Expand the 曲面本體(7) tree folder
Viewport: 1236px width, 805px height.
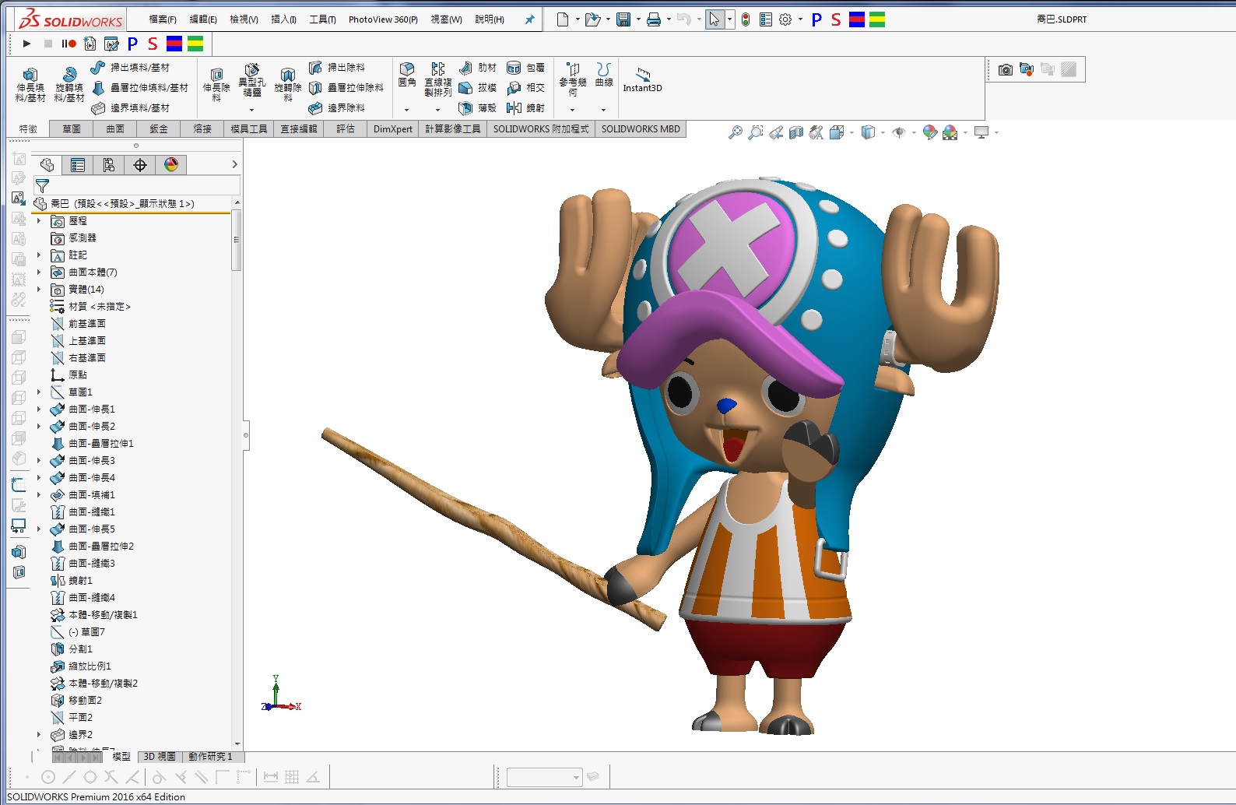pyautogui.click(x=39, y=272)
